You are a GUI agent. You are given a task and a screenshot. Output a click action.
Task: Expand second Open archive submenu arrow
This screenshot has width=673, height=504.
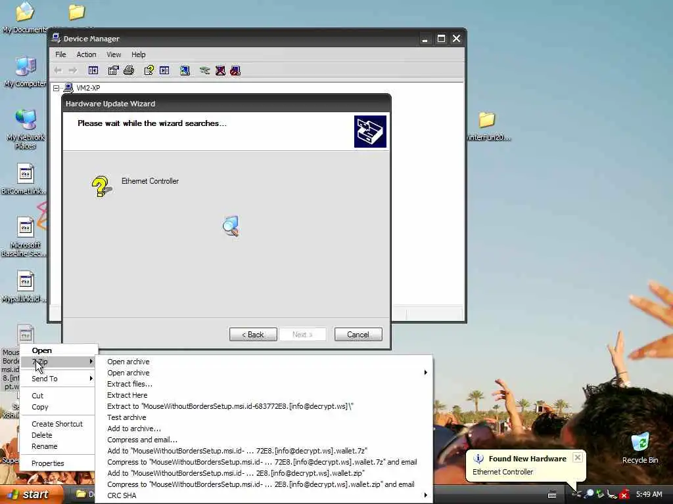[x=425, y=373]
